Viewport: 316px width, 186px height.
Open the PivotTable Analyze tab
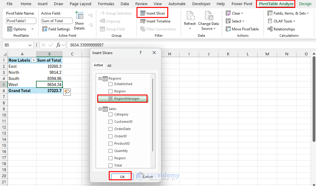[x=276, y=4]
